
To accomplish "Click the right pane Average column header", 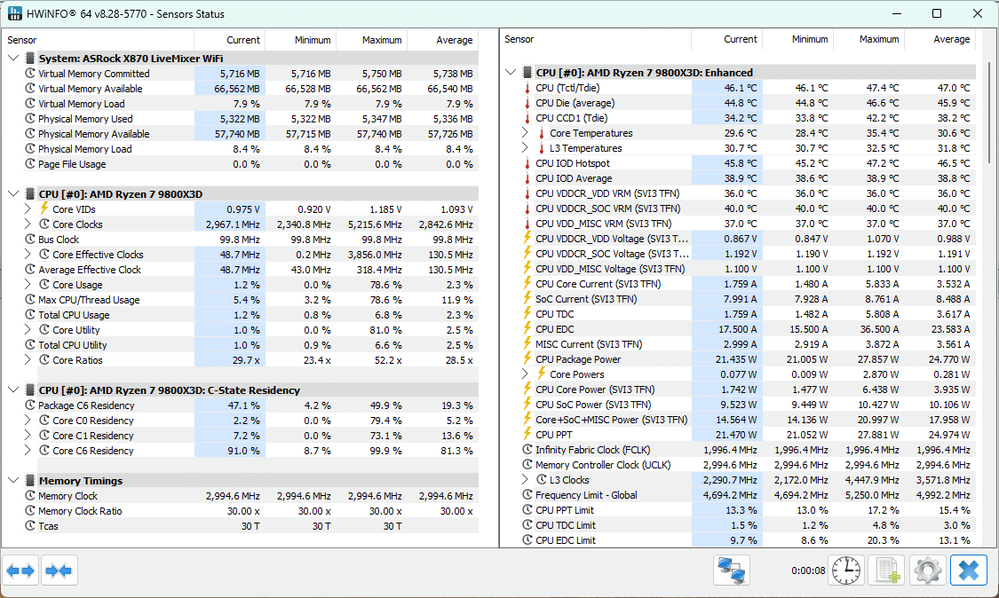I will coord(940,40).
